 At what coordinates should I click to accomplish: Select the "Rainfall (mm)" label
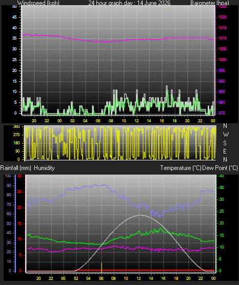click(x=15, y=168)
